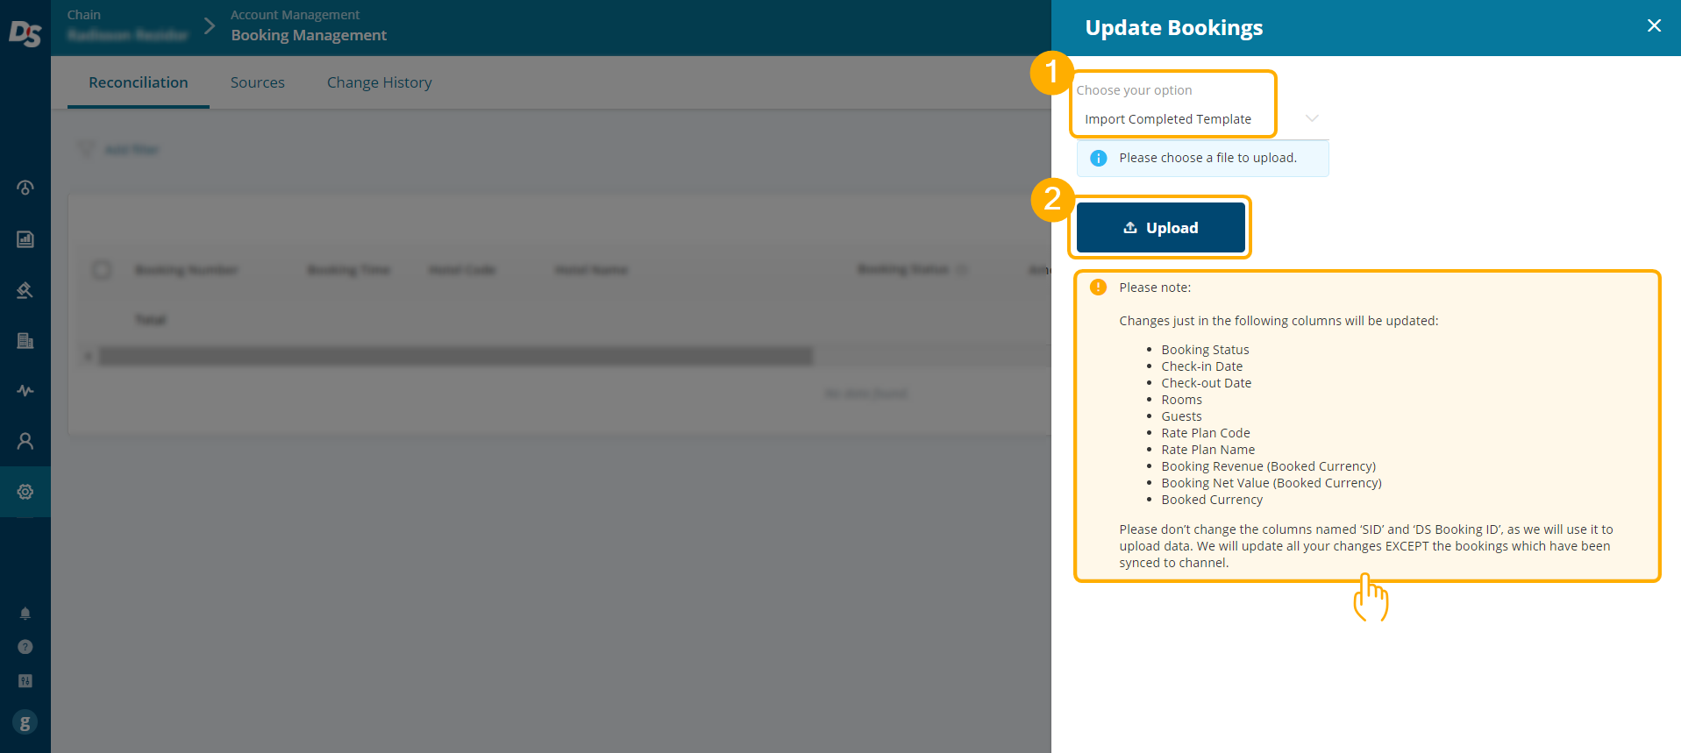Open the hotel building icon in sidebar
This screenshot has width=1681, height=753.
pyautogui.click(x=25, y=341)
